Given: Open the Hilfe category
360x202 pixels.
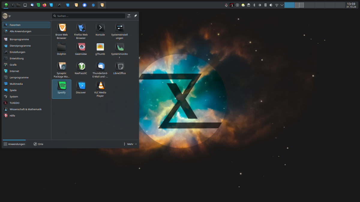Looking at the screenshot, I should pyautogui.click(x=26, y=116).
